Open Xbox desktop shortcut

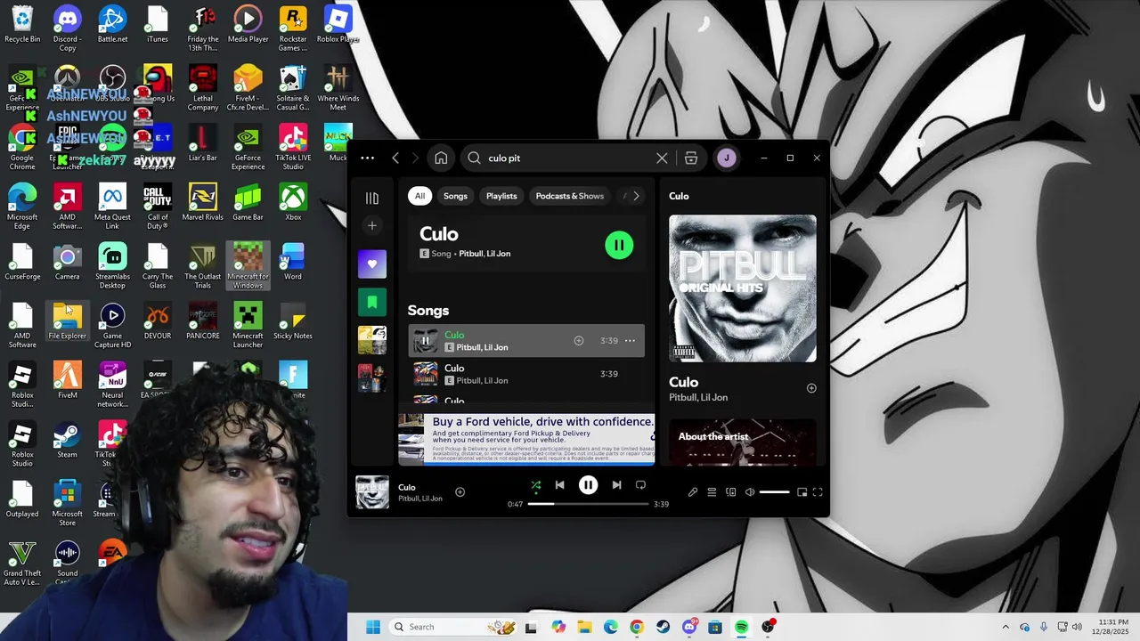point(293,202)
